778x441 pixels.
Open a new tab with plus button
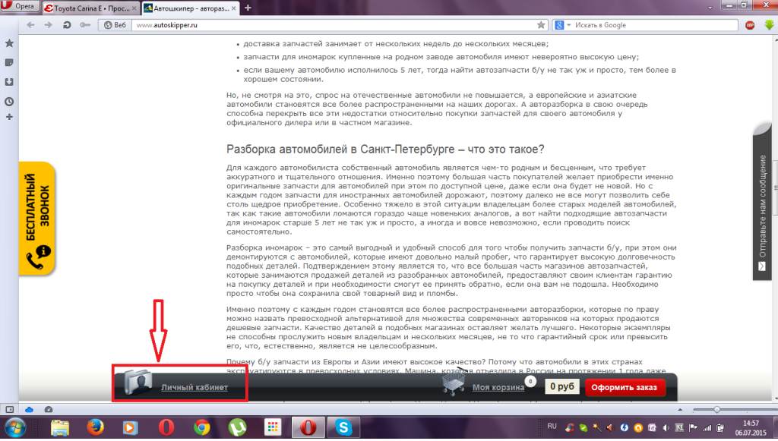248,8
